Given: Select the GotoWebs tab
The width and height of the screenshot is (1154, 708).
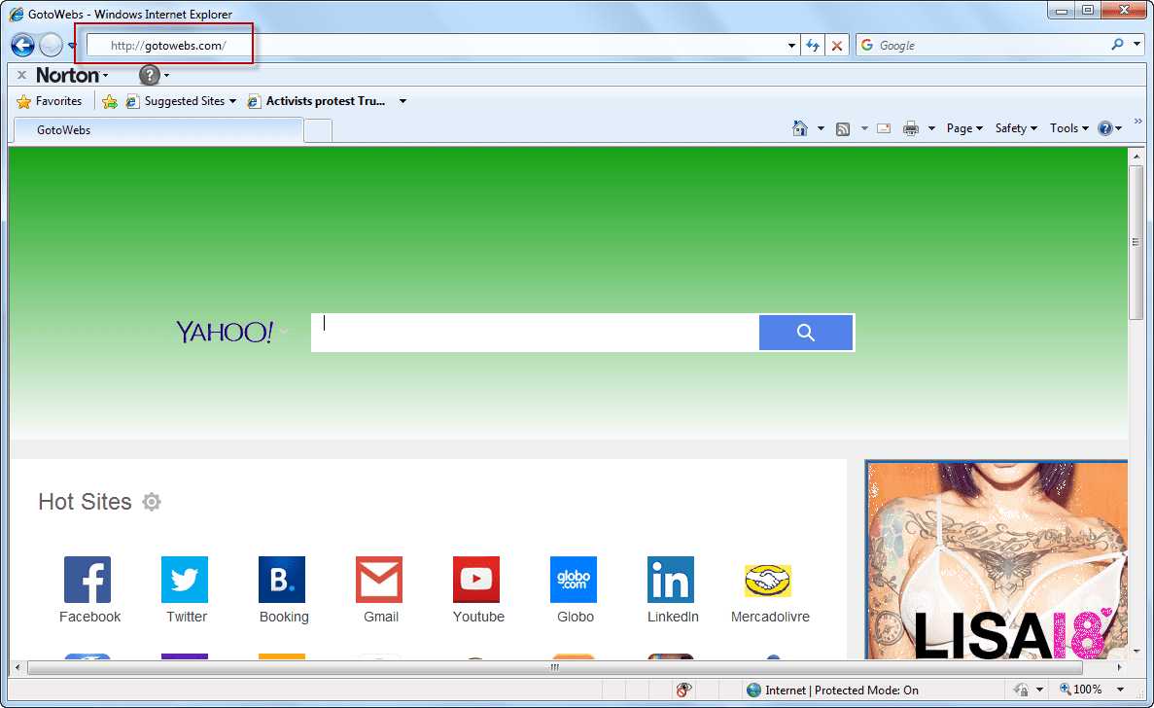Looking at the screenshot, I should [158, 130].
